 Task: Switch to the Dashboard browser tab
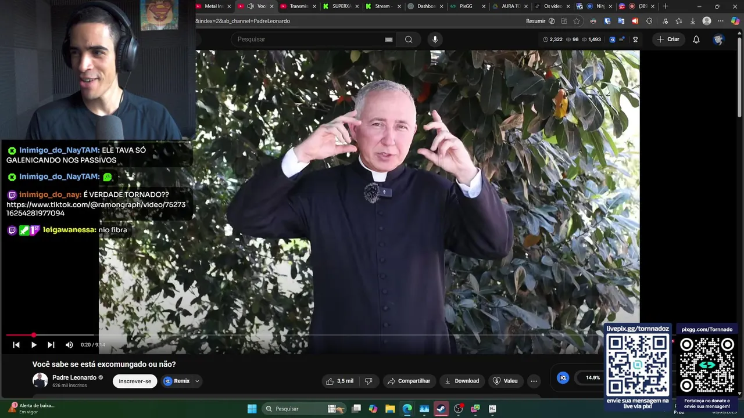click(x=425, y=6)
